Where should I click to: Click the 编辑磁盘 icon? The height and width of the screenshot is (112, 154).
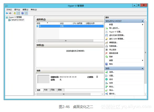click(x=107, y=42)
